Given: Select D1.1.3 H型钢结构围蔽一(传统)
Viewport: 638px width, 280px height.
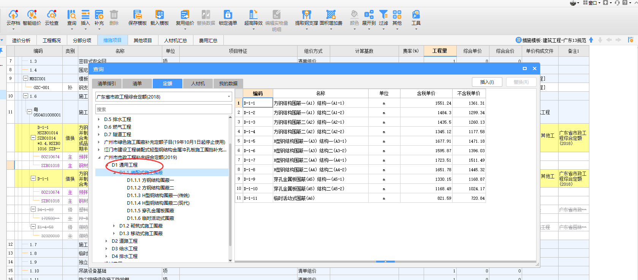Looking at the screenshot, I should tap(158, 195).
